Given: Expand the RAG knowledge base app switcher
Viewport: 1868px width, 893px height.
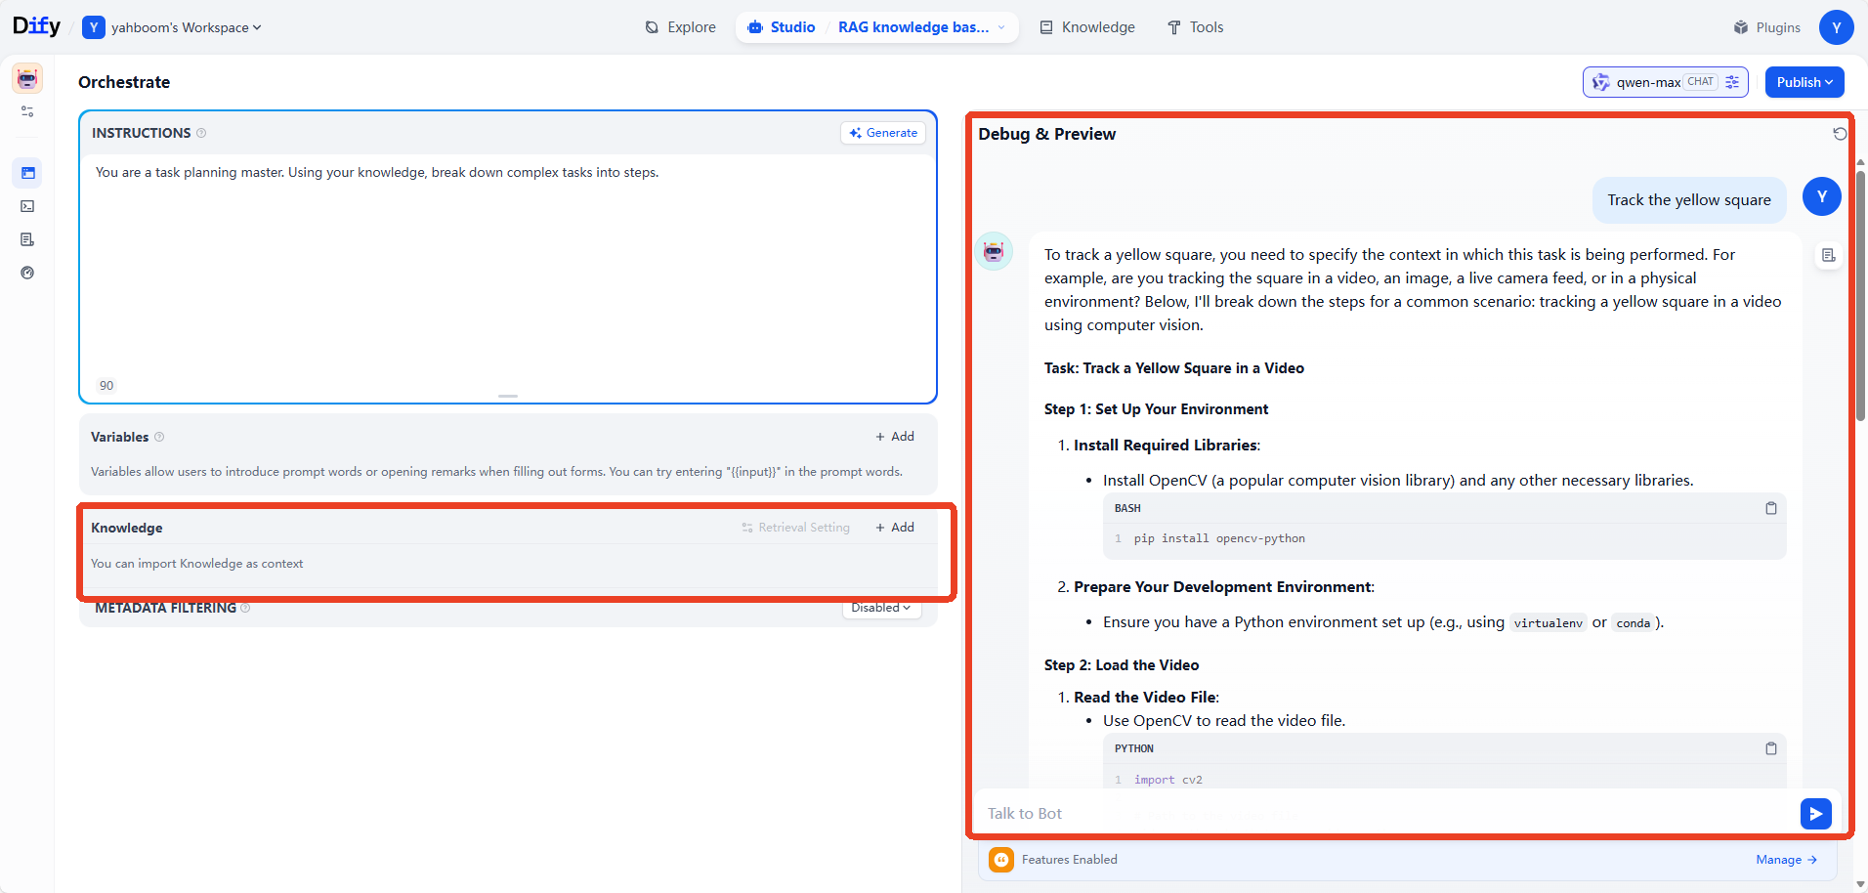Looking at the screenshot, I should pos(921,27).
